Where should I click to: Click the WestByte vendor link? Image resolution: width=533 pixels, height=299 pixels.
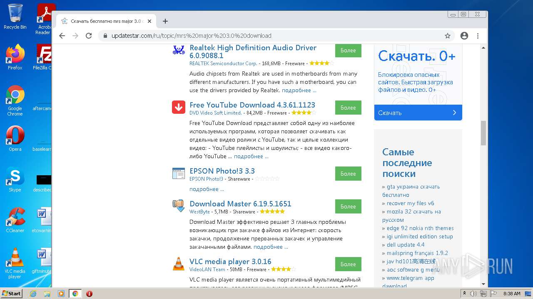coord(199,212)
